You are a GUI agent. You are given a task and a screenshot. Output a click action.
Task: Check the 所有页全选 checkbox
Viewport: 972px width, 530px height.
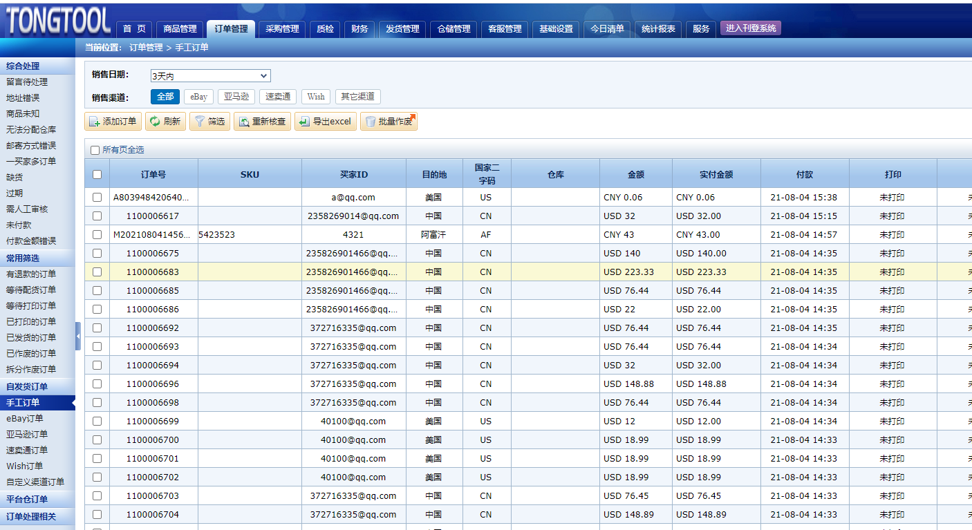click(95, 150)
